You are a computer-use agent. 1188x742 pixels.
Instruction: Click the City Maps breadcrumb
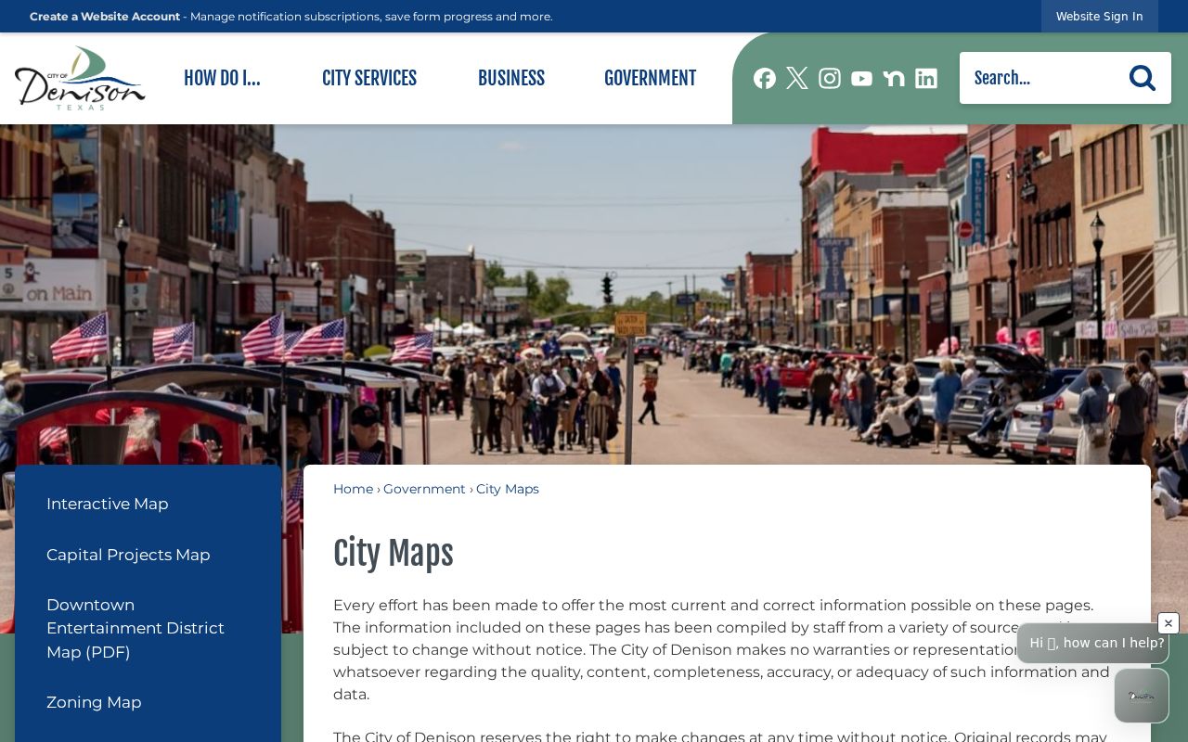tap(508, 489)
